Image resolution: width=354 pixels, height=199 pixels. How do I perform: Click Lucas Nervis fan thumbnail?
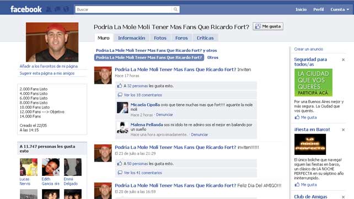(29, 167)
